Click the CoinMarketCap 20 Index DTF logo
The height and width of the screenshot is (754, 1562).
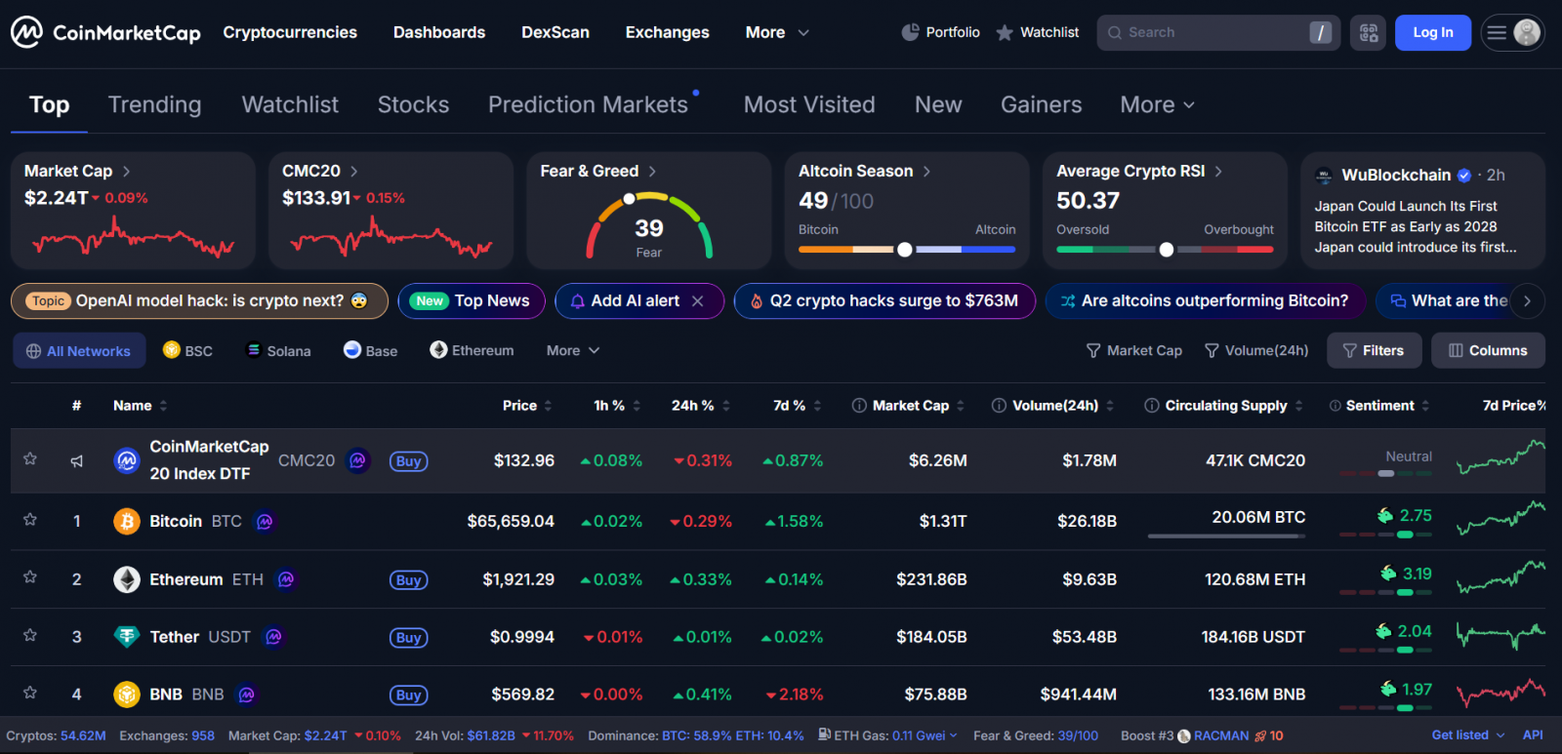pos(127,460)
